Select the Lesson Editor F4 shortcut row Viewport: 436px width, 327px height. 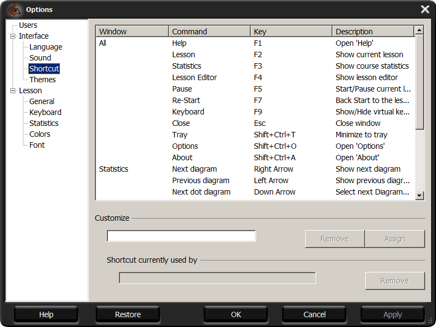coord(195,77)
